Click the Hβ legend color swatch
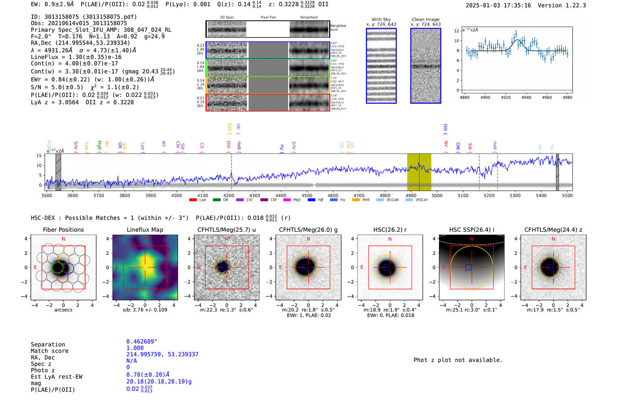The image size is (617, 420). 312,200
